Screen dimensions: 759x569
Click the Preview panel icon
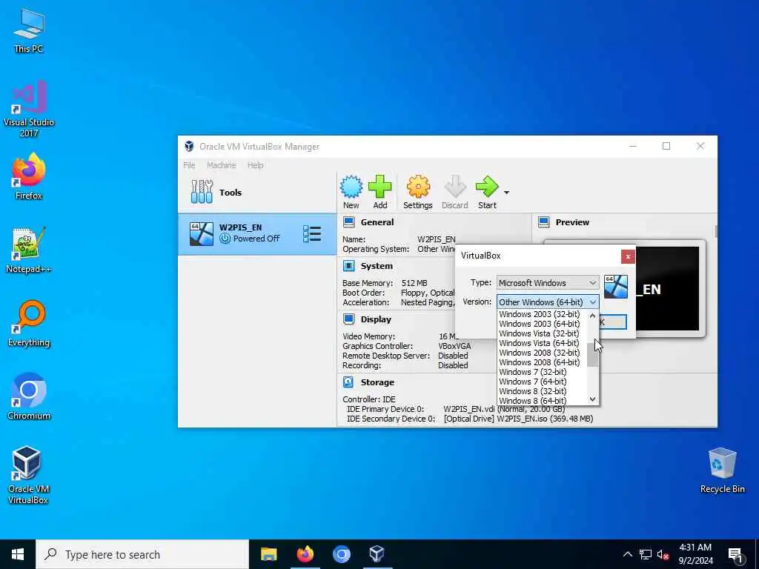pyautogui.click(x=543, y=222)
